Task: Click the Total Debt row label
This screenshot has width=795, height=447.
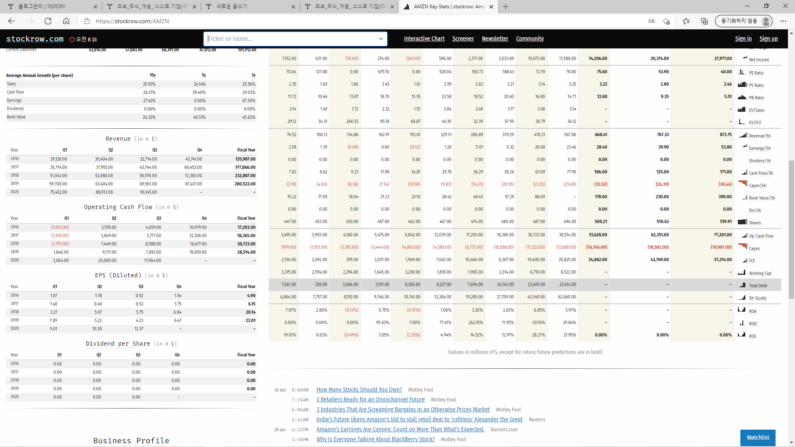Action: [x=758, y=286]
